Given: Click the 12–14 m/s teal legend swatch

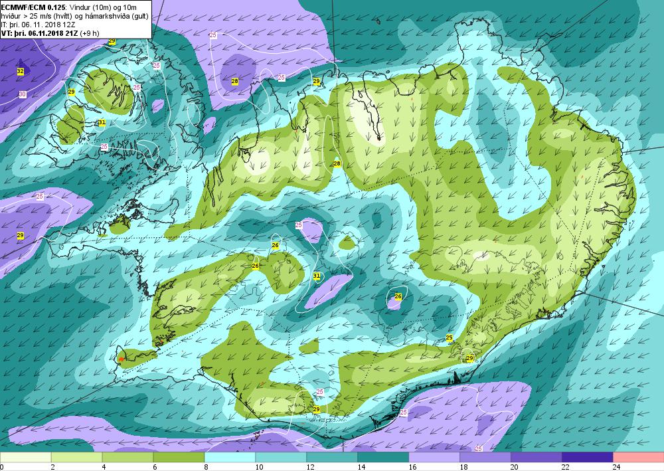Looking at the screenshot, I should 332,458.
